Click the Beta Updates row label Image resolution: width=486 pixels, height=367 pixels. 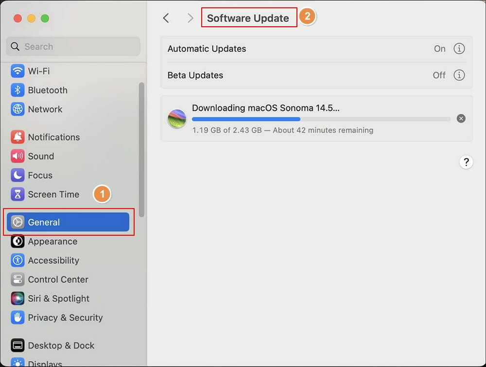click(x=195, y=75)
